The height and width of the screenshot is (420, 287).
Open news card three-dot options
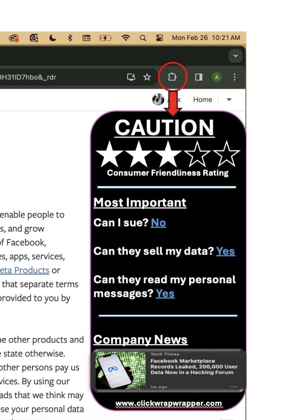coord(233,387)
